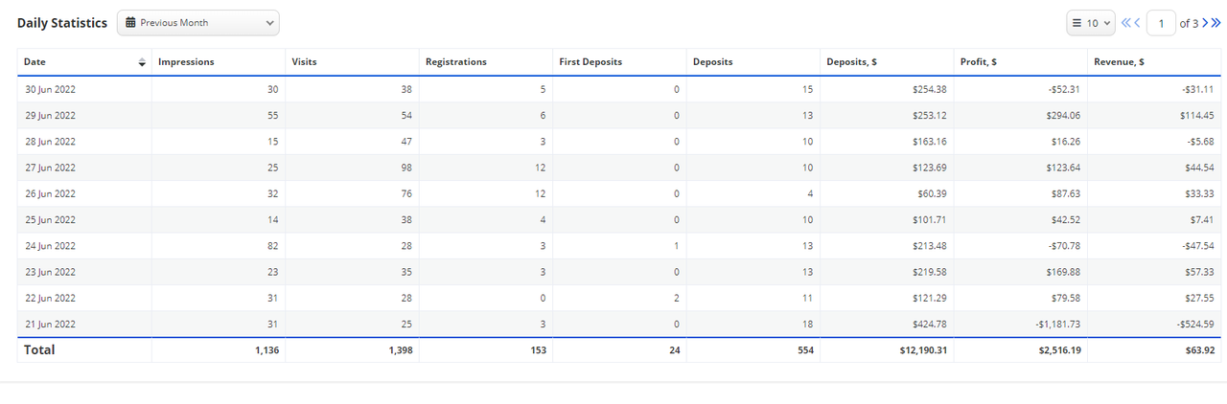Focus the page number input field
This screenshot has height=404, width=1227.
click(x=1161, y=23)
